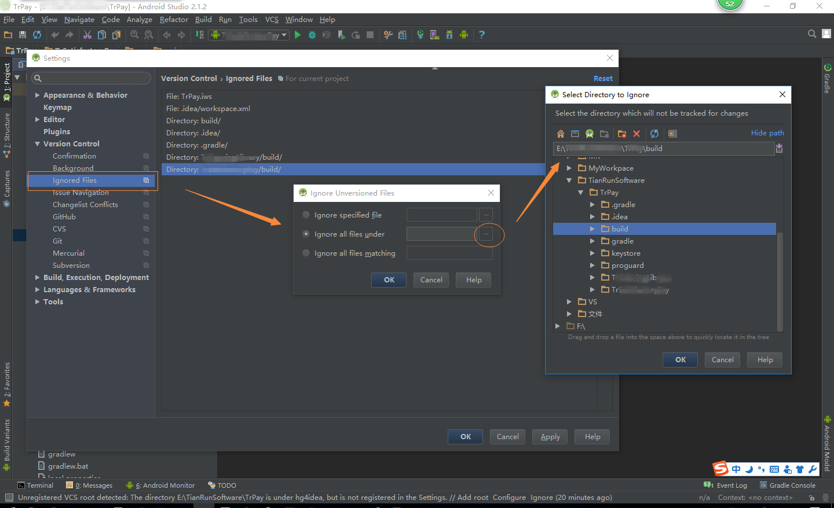Viewport: 834px width, 508px height.
Task: Click the path history icon beside path field
Action: click(x=779, y=149)
